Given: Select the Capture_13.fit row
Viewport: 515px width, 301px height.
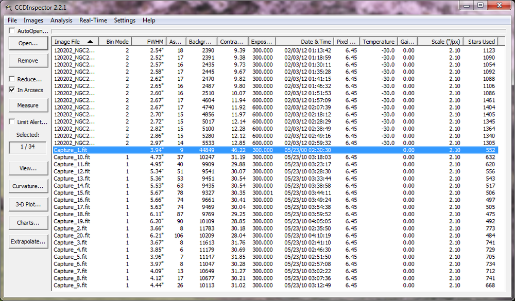Looking at the screenshot, I should pos(276,179).
